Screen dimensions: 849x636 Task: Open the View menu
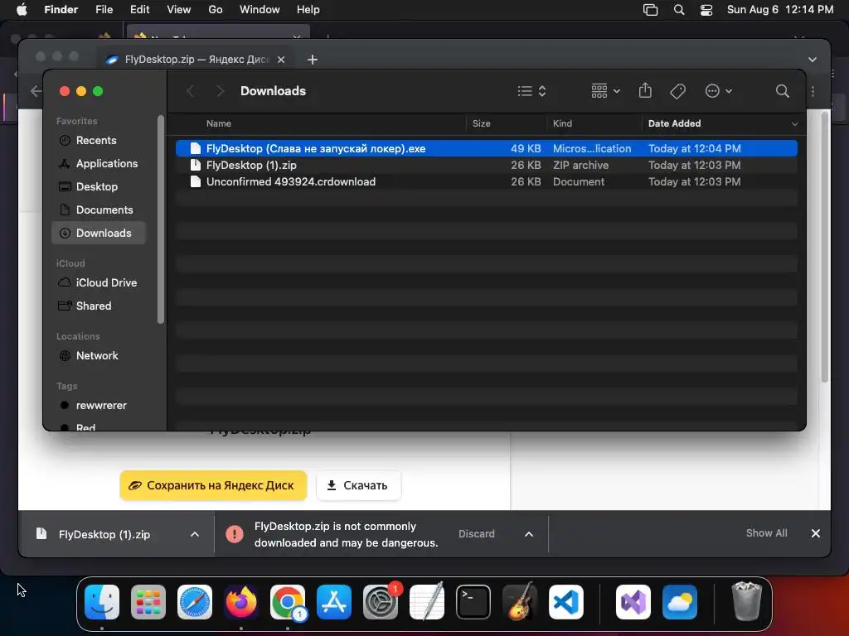click(179, 10)
